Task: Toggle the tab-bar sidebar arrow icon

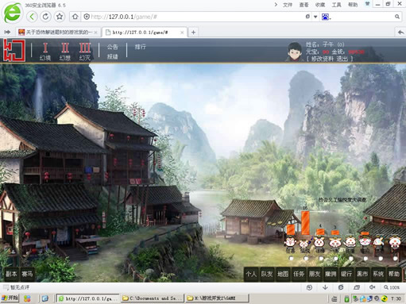Action: click(x=7, y=32)
